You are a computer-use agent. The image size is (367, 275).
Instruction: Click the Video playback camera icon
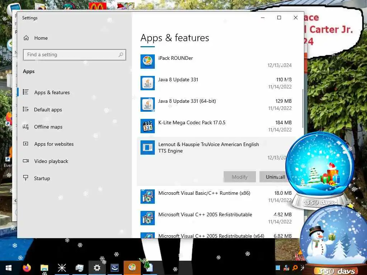pyautogui.click(x=26, y=161)
